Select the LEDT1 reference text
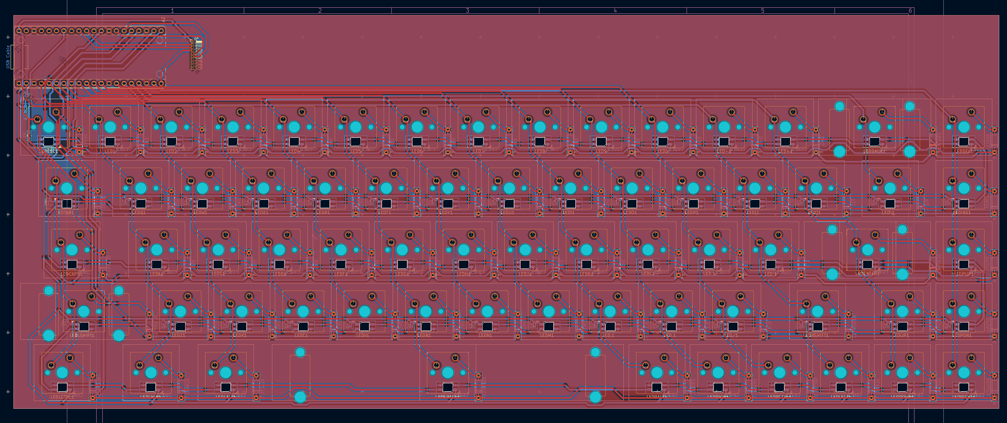Viewport: 1007px width, 423px height. tap(384, 213)
